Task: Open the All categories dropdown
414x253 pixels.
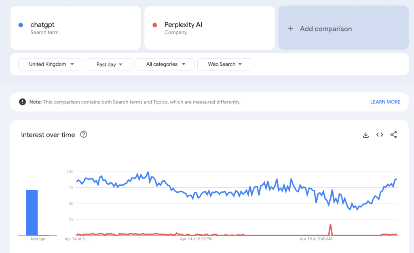Action: pyautogui.click(x=165, y=64)
